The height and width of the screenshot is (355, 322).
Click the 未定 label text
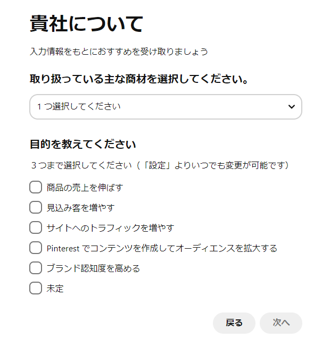click(55, 289)
